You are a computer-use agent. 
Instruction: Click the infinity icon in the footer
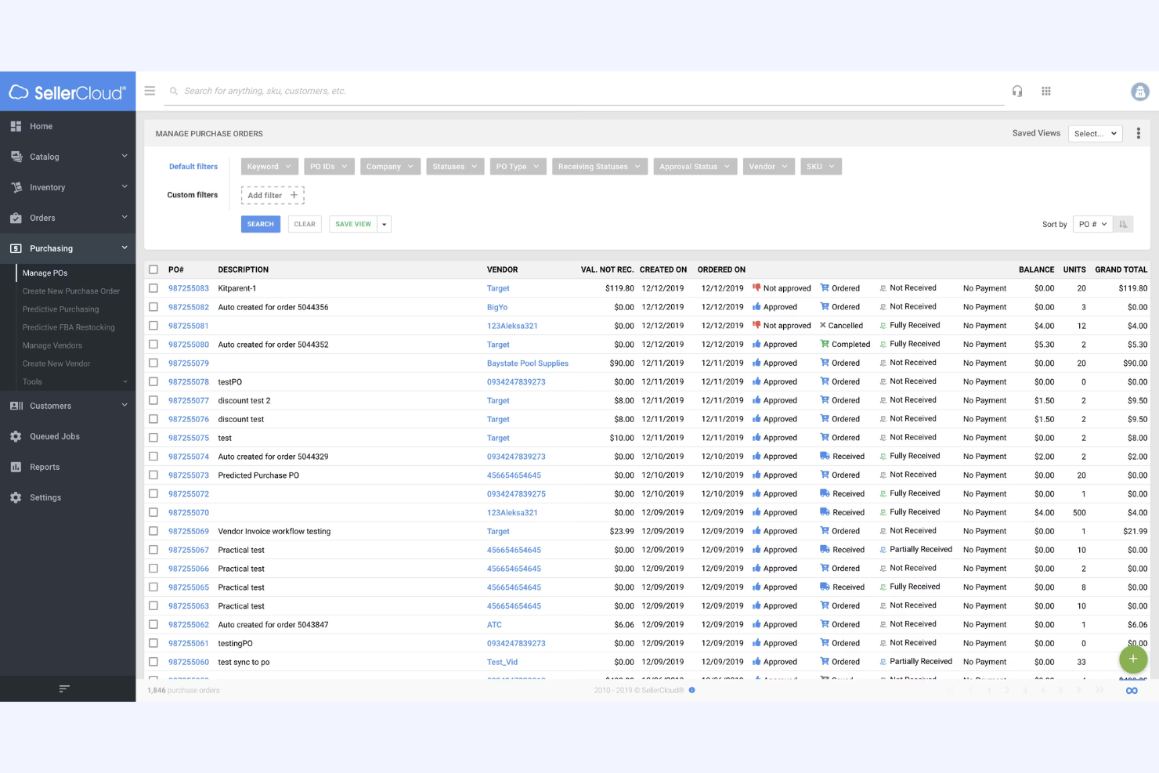click(x=1132, y=690)
